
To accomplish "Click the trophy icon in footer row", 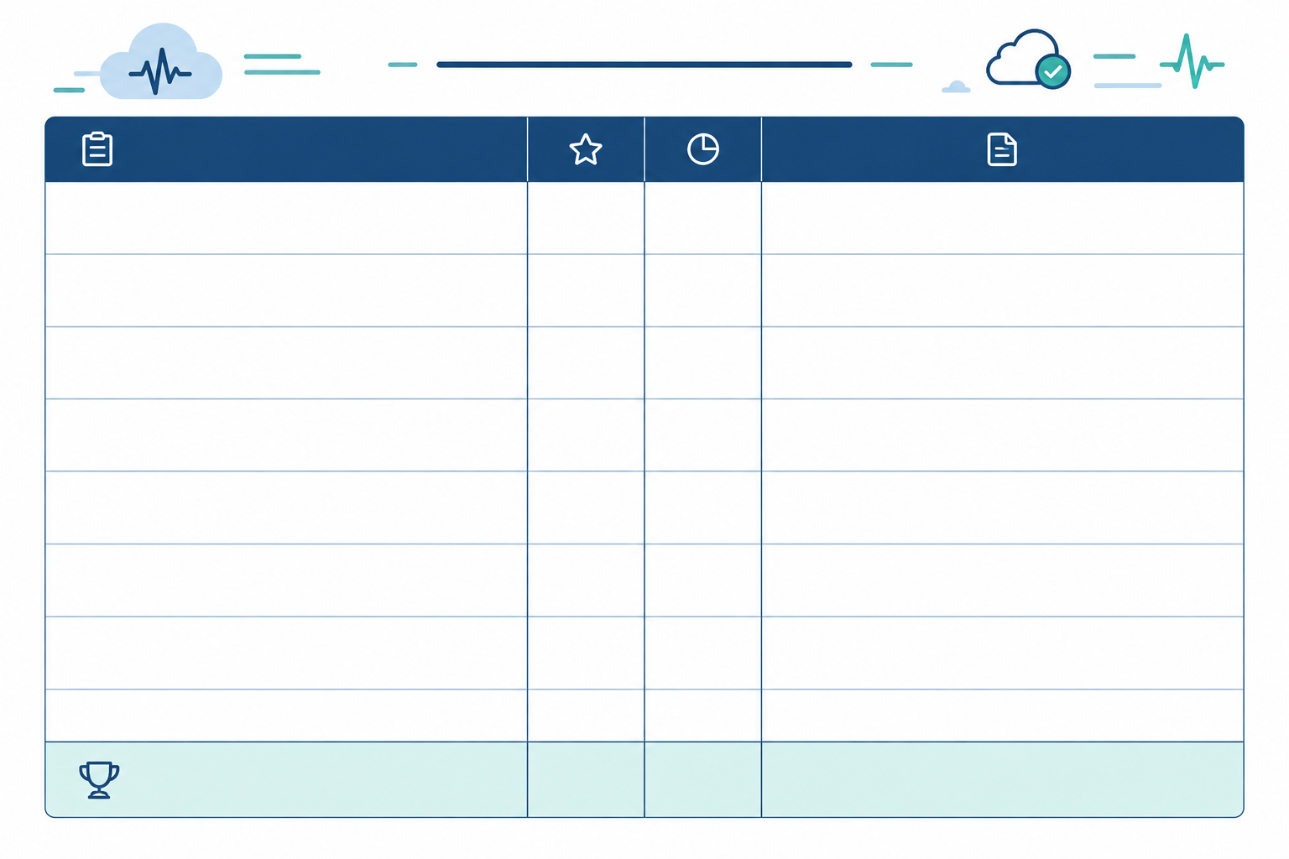I will 99,780.
